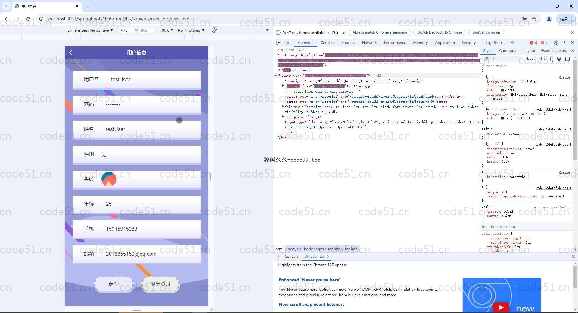Open the #333333 color swatch
This screenshot has height=313, width=578.
(x=502, y=90)
